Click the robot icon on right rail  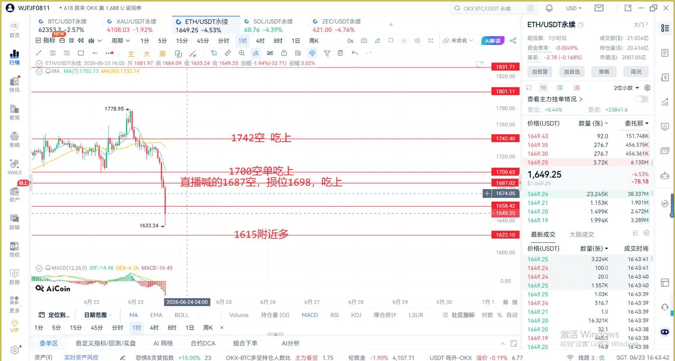coord(665,176)
